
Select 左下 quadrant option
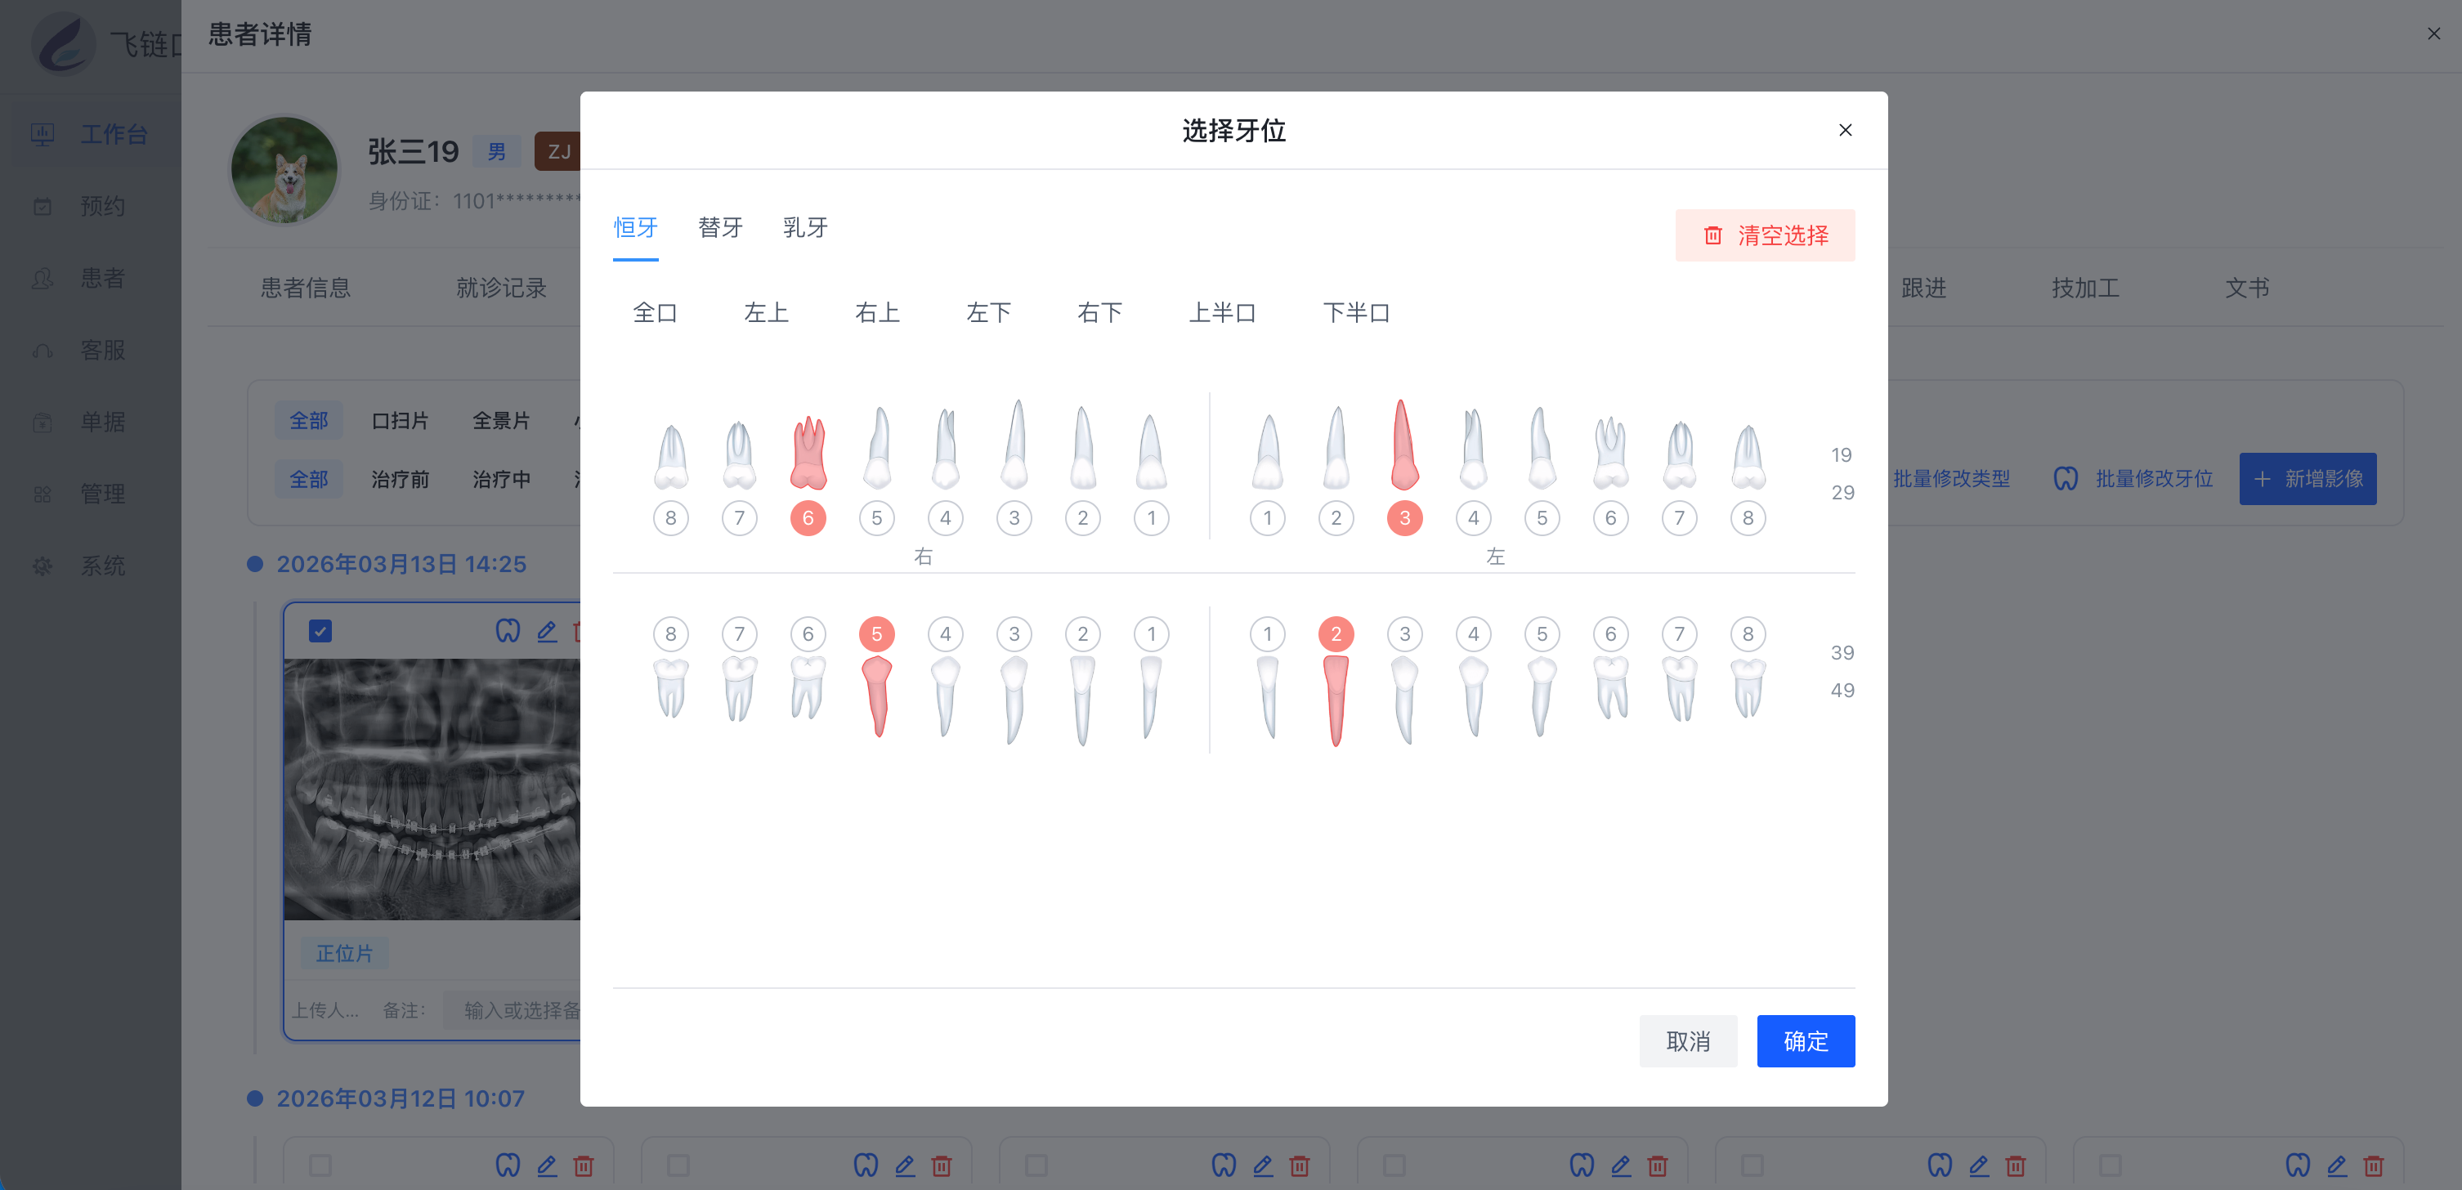coord(988,312)
